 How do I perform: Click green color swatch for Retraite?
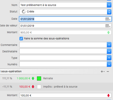coord(39,78)
